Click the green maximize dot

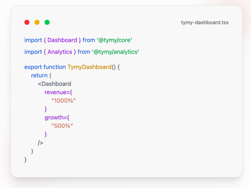coord(47,22)
